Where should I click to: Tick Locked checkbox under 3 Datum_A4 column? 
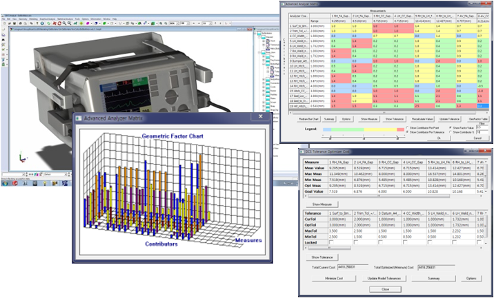(x=380, y=242)
